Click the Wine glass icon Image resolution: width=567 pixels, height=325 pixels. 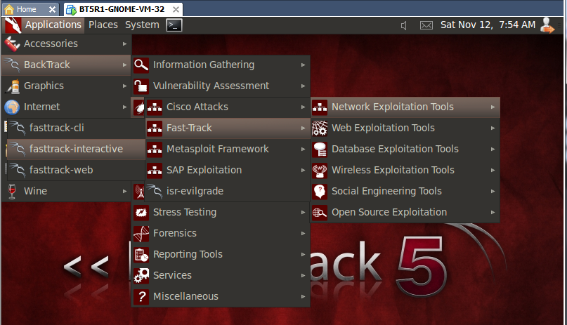pyautogui.click(x=12, y=191)
